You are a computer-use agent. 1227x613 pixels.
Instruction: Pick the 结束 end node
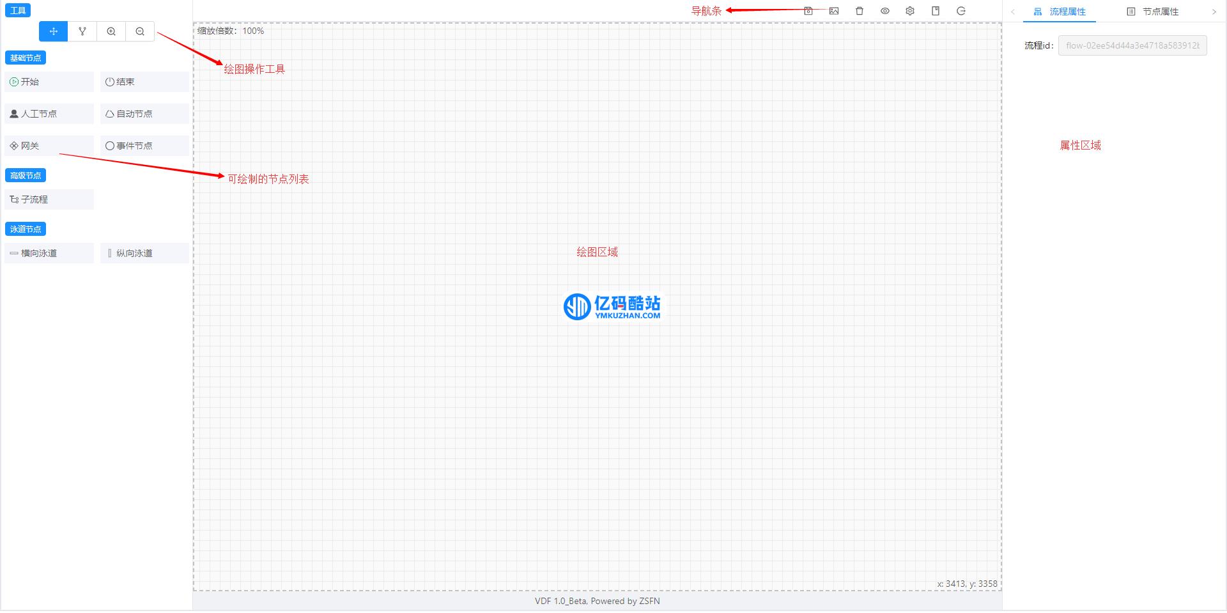[144, 82]
